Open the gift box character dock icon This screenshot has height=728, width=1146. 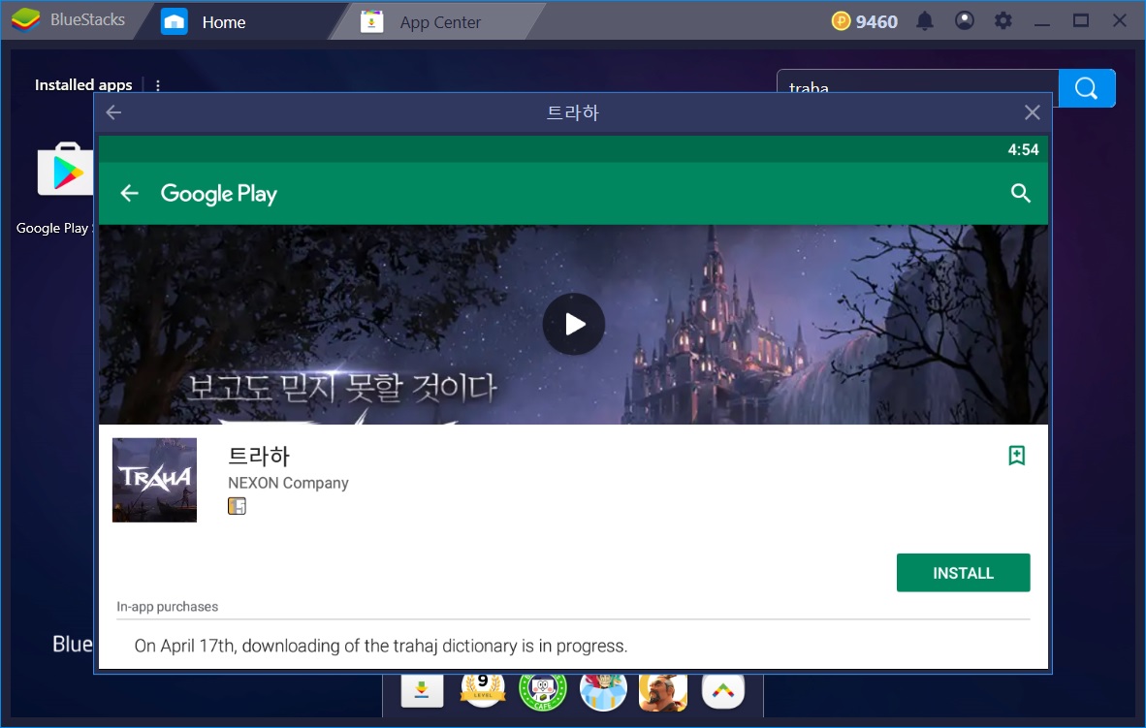[x=603, y=692]
